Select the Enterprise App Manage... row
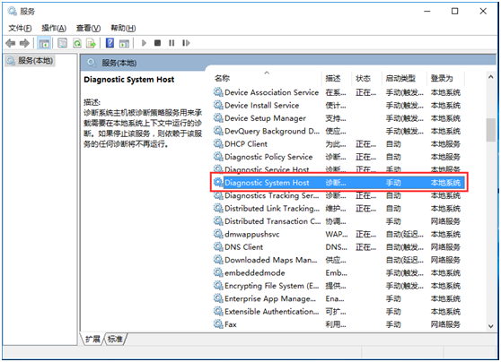This screenshot has width=501, height=362. [338, 298]
